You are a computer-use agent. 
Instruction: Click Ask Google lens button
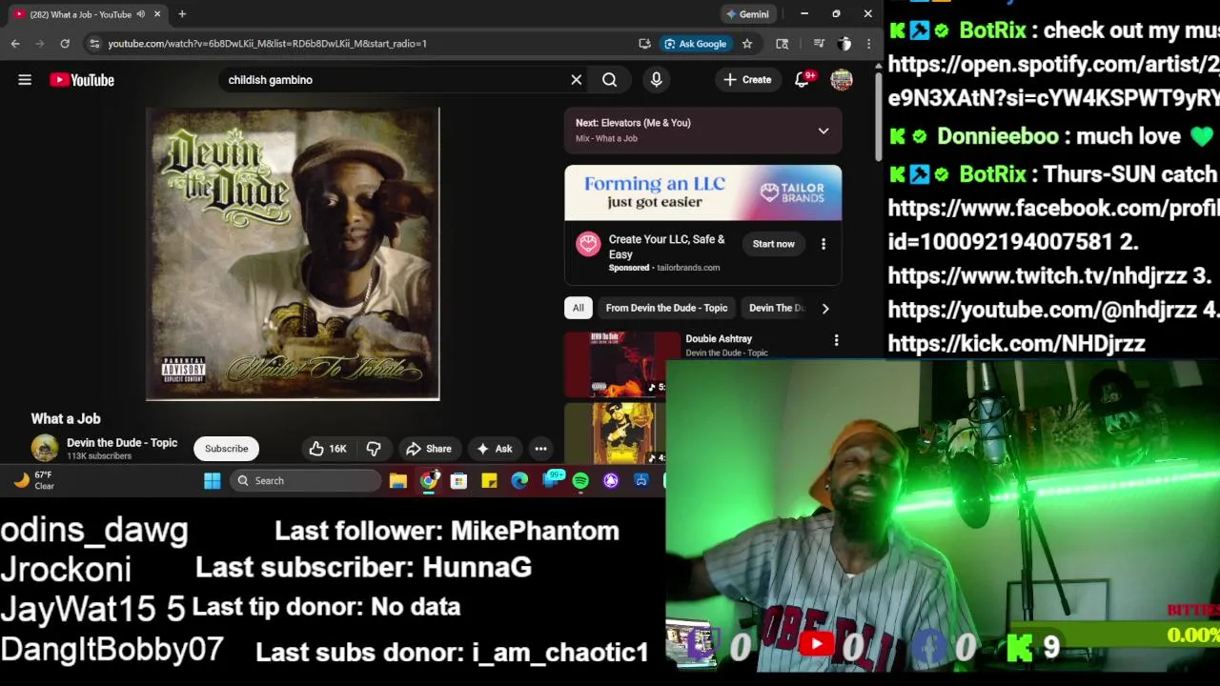click(x=696, y=44)
